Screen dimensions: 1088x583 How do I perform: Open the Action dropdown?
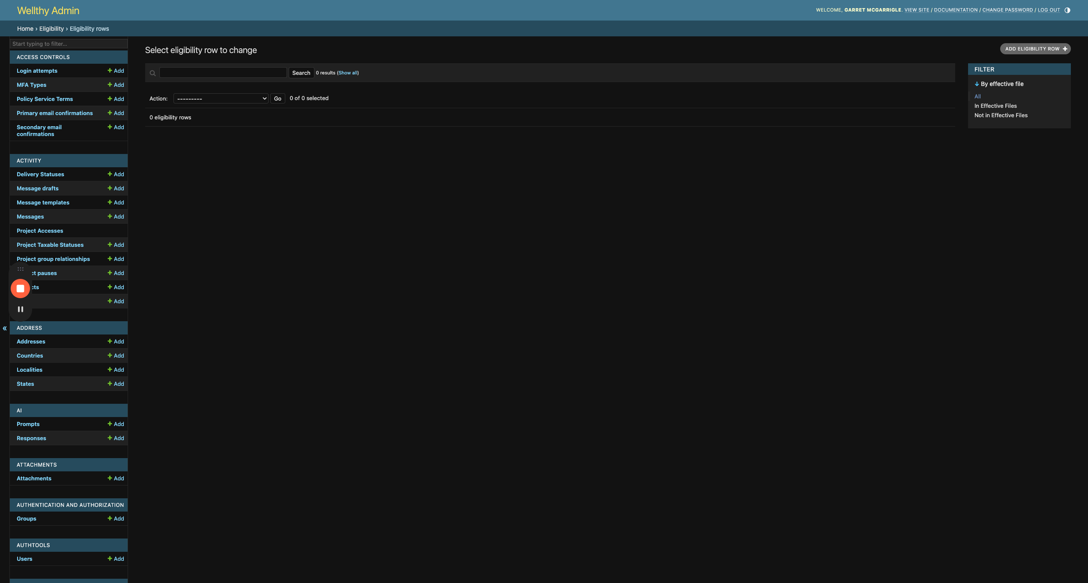tap(221, 98)
